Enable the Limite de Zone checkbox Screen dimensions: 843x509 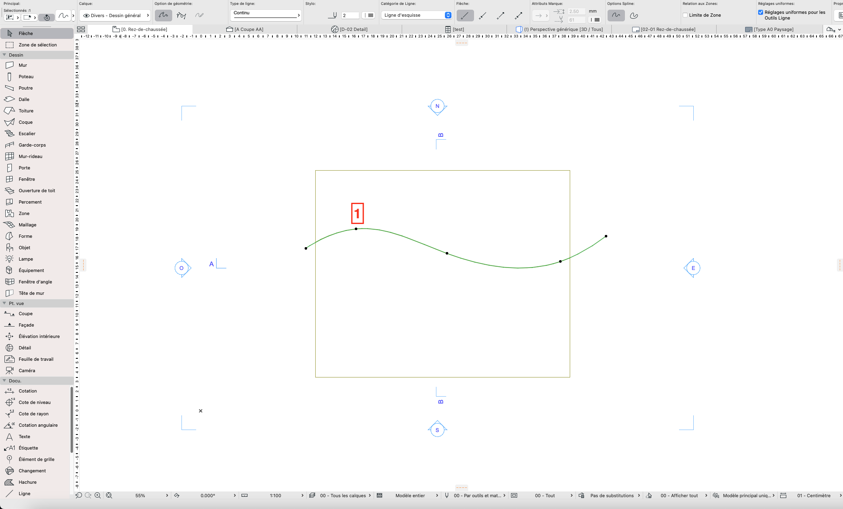point(685,15)
